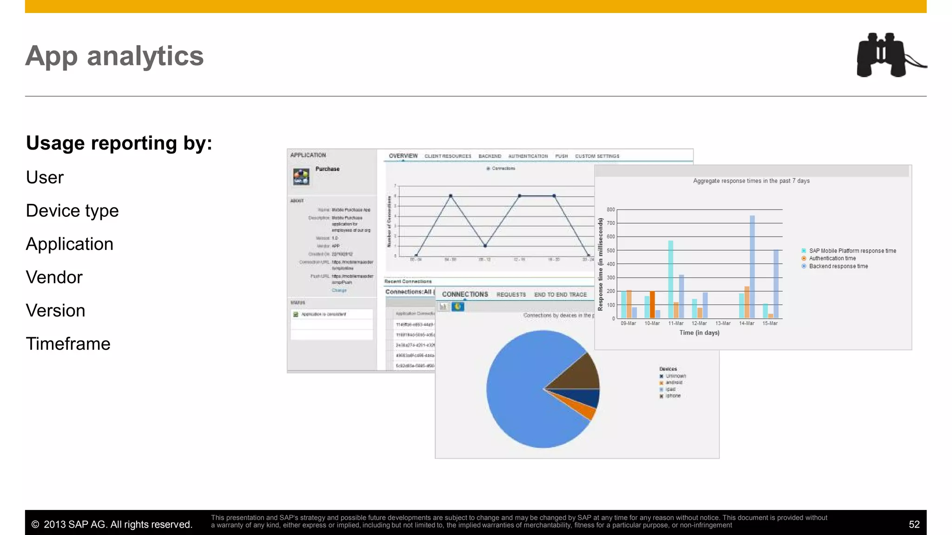Open the End to End Trace tab

pos(561,294)
